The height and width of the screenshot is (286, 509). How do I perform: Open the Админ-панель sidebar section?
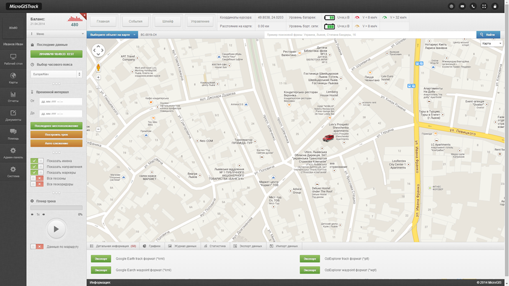13,153
